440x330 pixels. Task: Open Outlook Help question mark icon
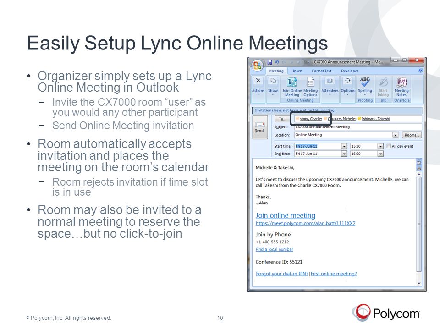tap(420, 71)
